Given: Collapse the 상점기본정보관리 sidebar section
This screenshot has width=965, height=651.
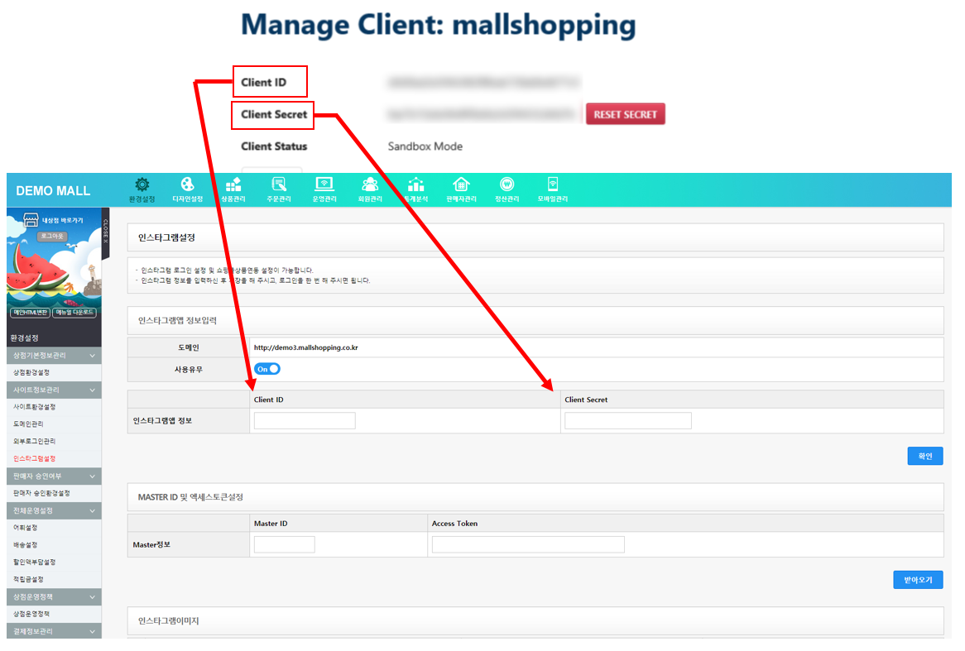Looking at the screenshot, I should point(54,356).
